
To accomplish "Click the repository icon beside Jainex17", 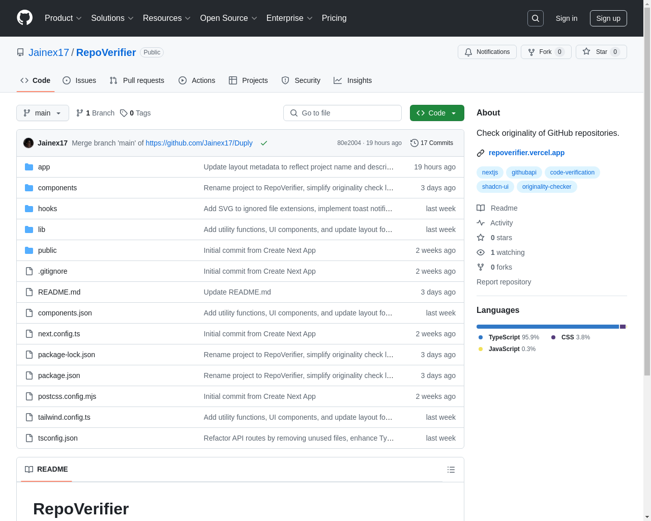I will pos(20,52).
